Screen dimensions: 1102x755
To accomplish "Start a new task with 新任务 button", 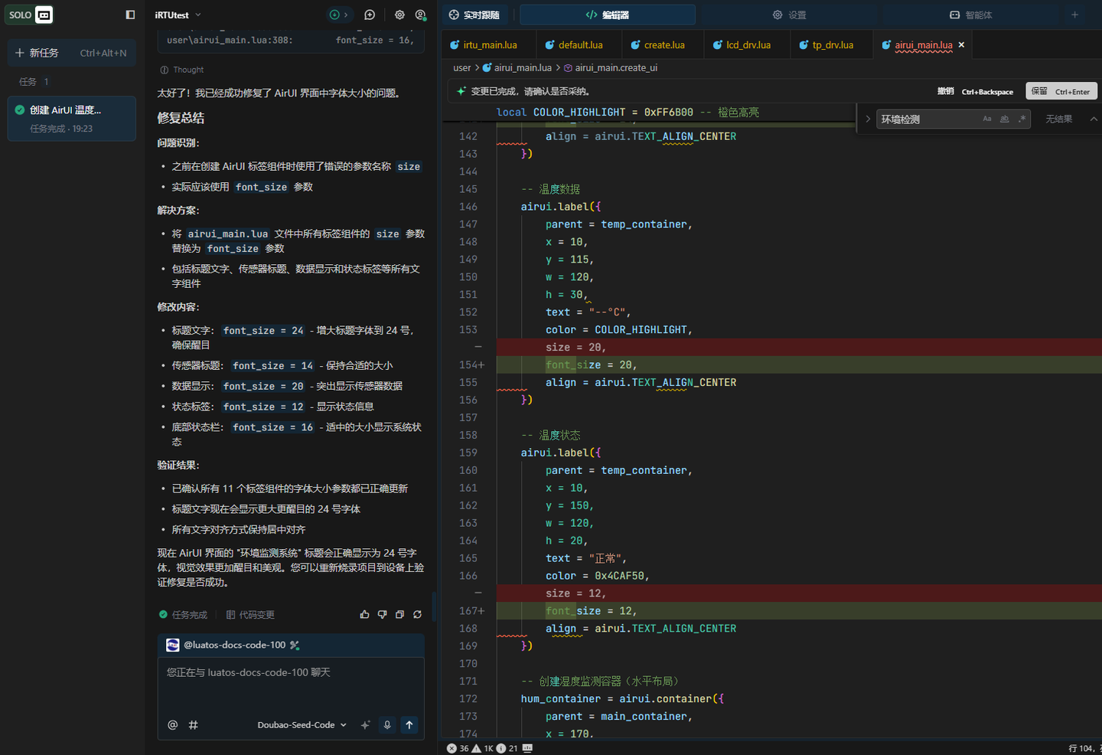I will (x=71, y=53).
